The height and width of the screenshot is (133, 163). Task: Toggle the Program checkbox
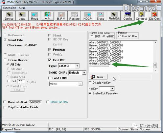point(50,49)
